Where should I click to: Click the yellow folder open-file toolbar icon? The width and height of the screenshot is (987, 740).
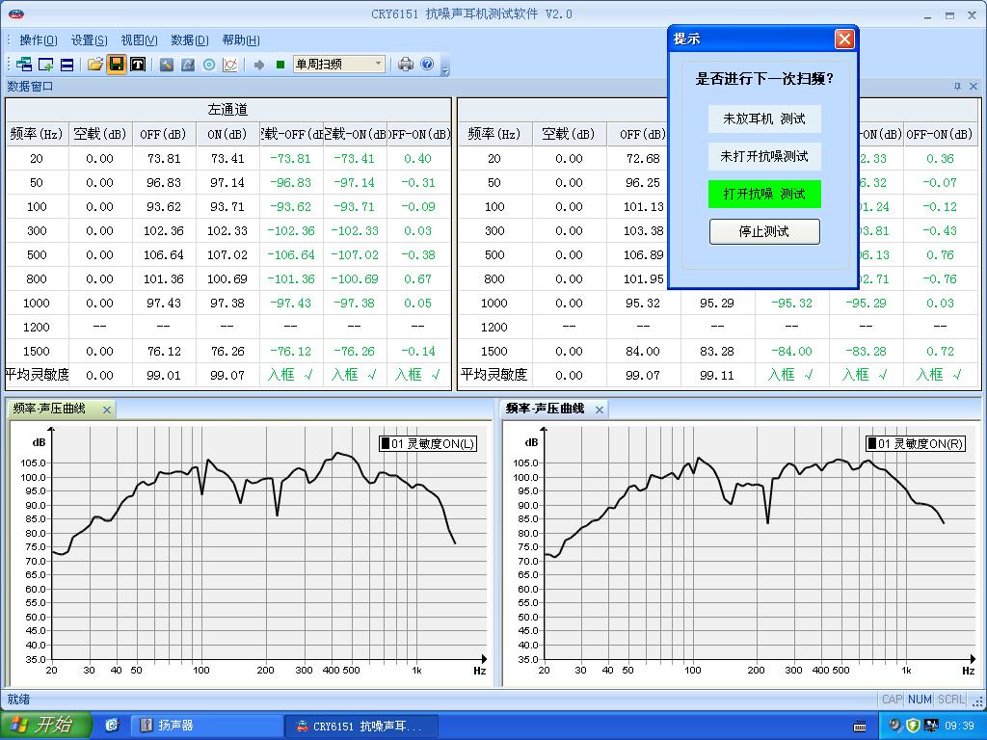click(x=94, y=65)
